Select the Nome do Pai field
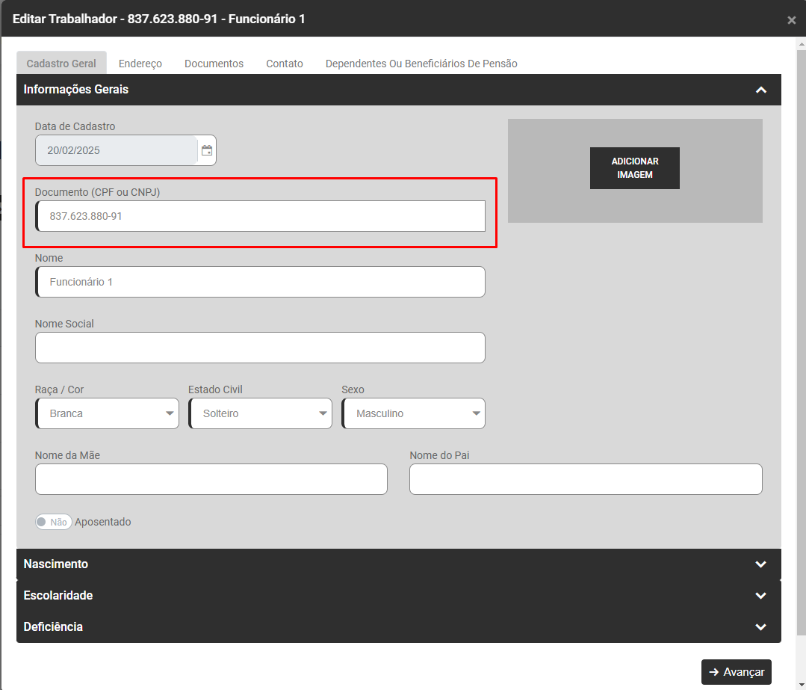806x690 pixels. [x=586, y=479]
